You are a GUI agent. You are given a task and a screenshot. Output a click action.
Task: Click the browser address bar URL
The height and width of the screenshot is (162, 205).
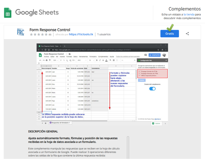[x=93, y=50]
